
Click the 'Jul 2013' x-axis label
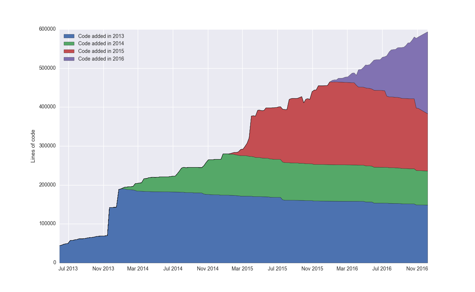pos(68,269)
